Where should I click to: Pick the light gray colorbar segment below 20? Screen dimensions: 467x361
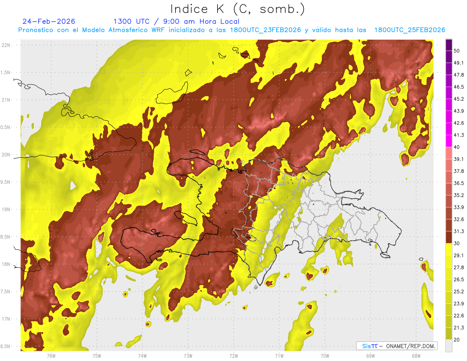point(449,345)
